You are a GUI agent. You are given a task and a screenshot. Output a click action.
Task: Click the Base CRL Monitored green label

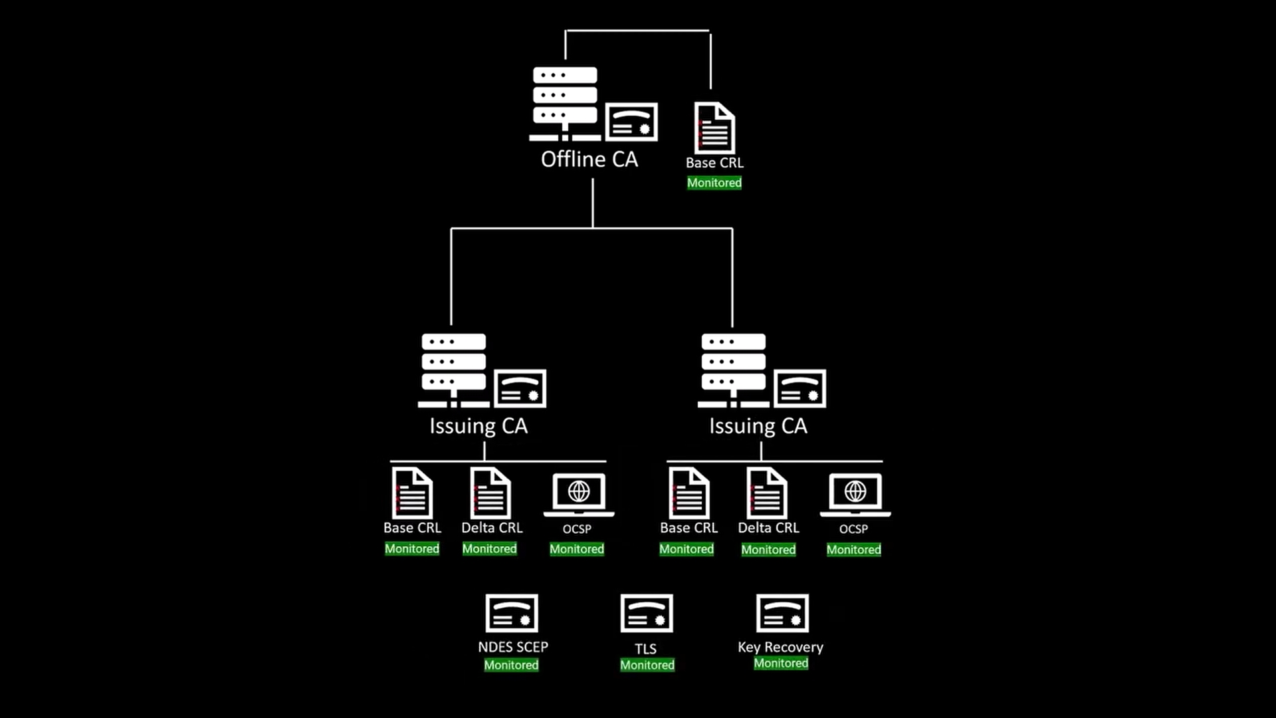point(714,182)
